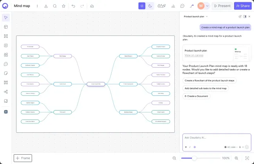
Task: Start a new chat with the edit icon
Action: coord(240,16)
